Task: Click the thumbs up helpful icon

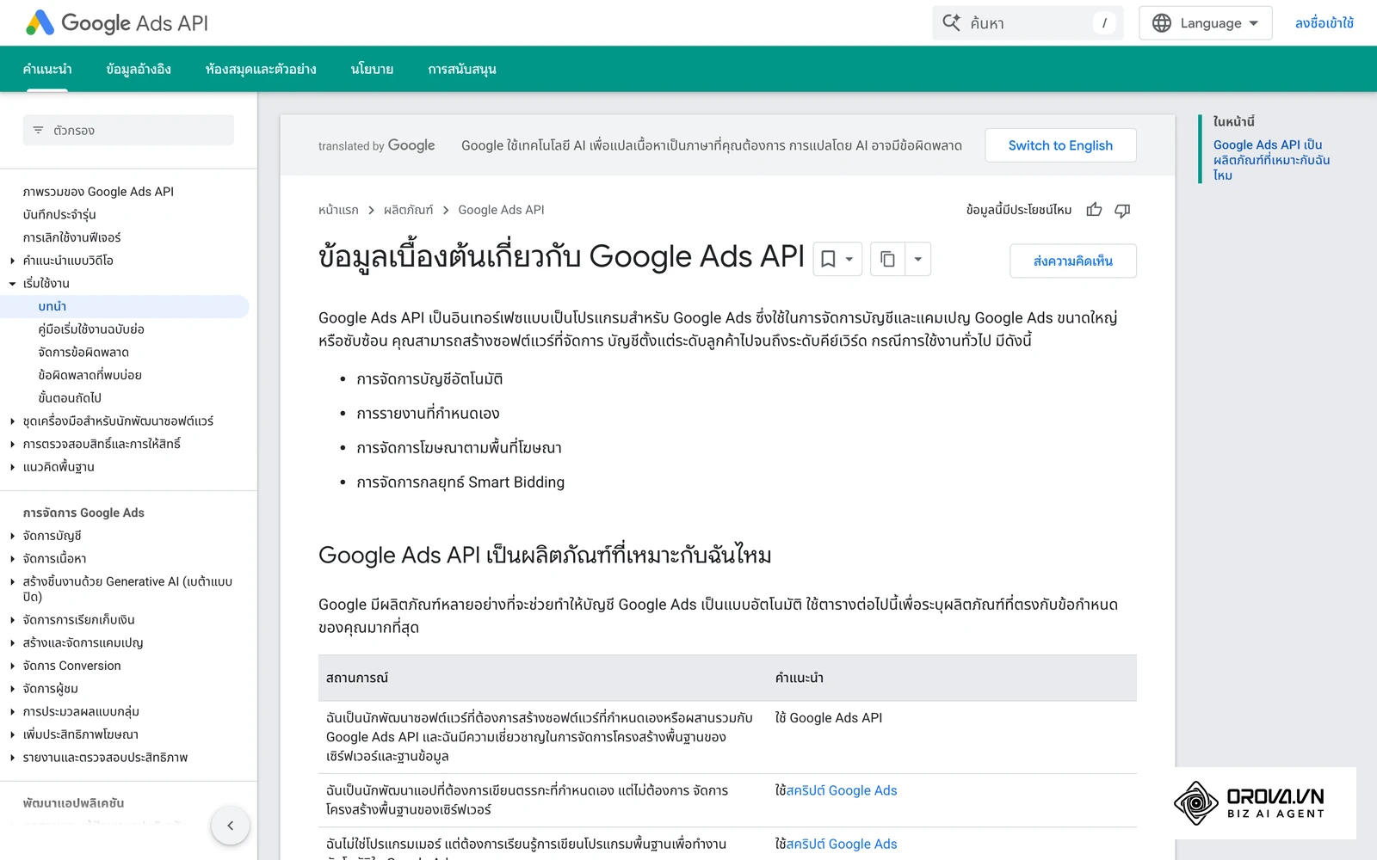Action: 1094,210
